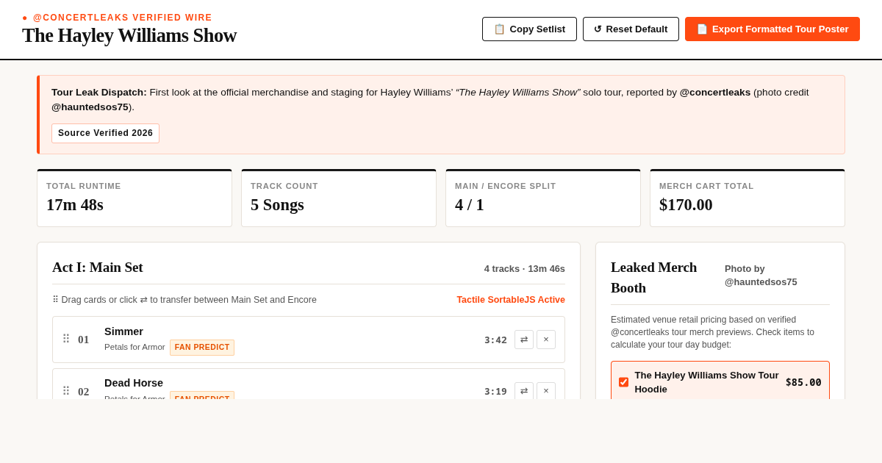The height and width of the screenshot is (463, 882).
Task: Click the 'Act I: Main Set' heading
Action: coord(98,268)
